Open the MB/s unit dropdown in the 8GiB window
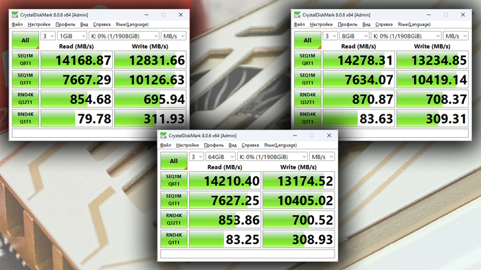The width and height of the screenshot is (481, 270). (456, 36)
